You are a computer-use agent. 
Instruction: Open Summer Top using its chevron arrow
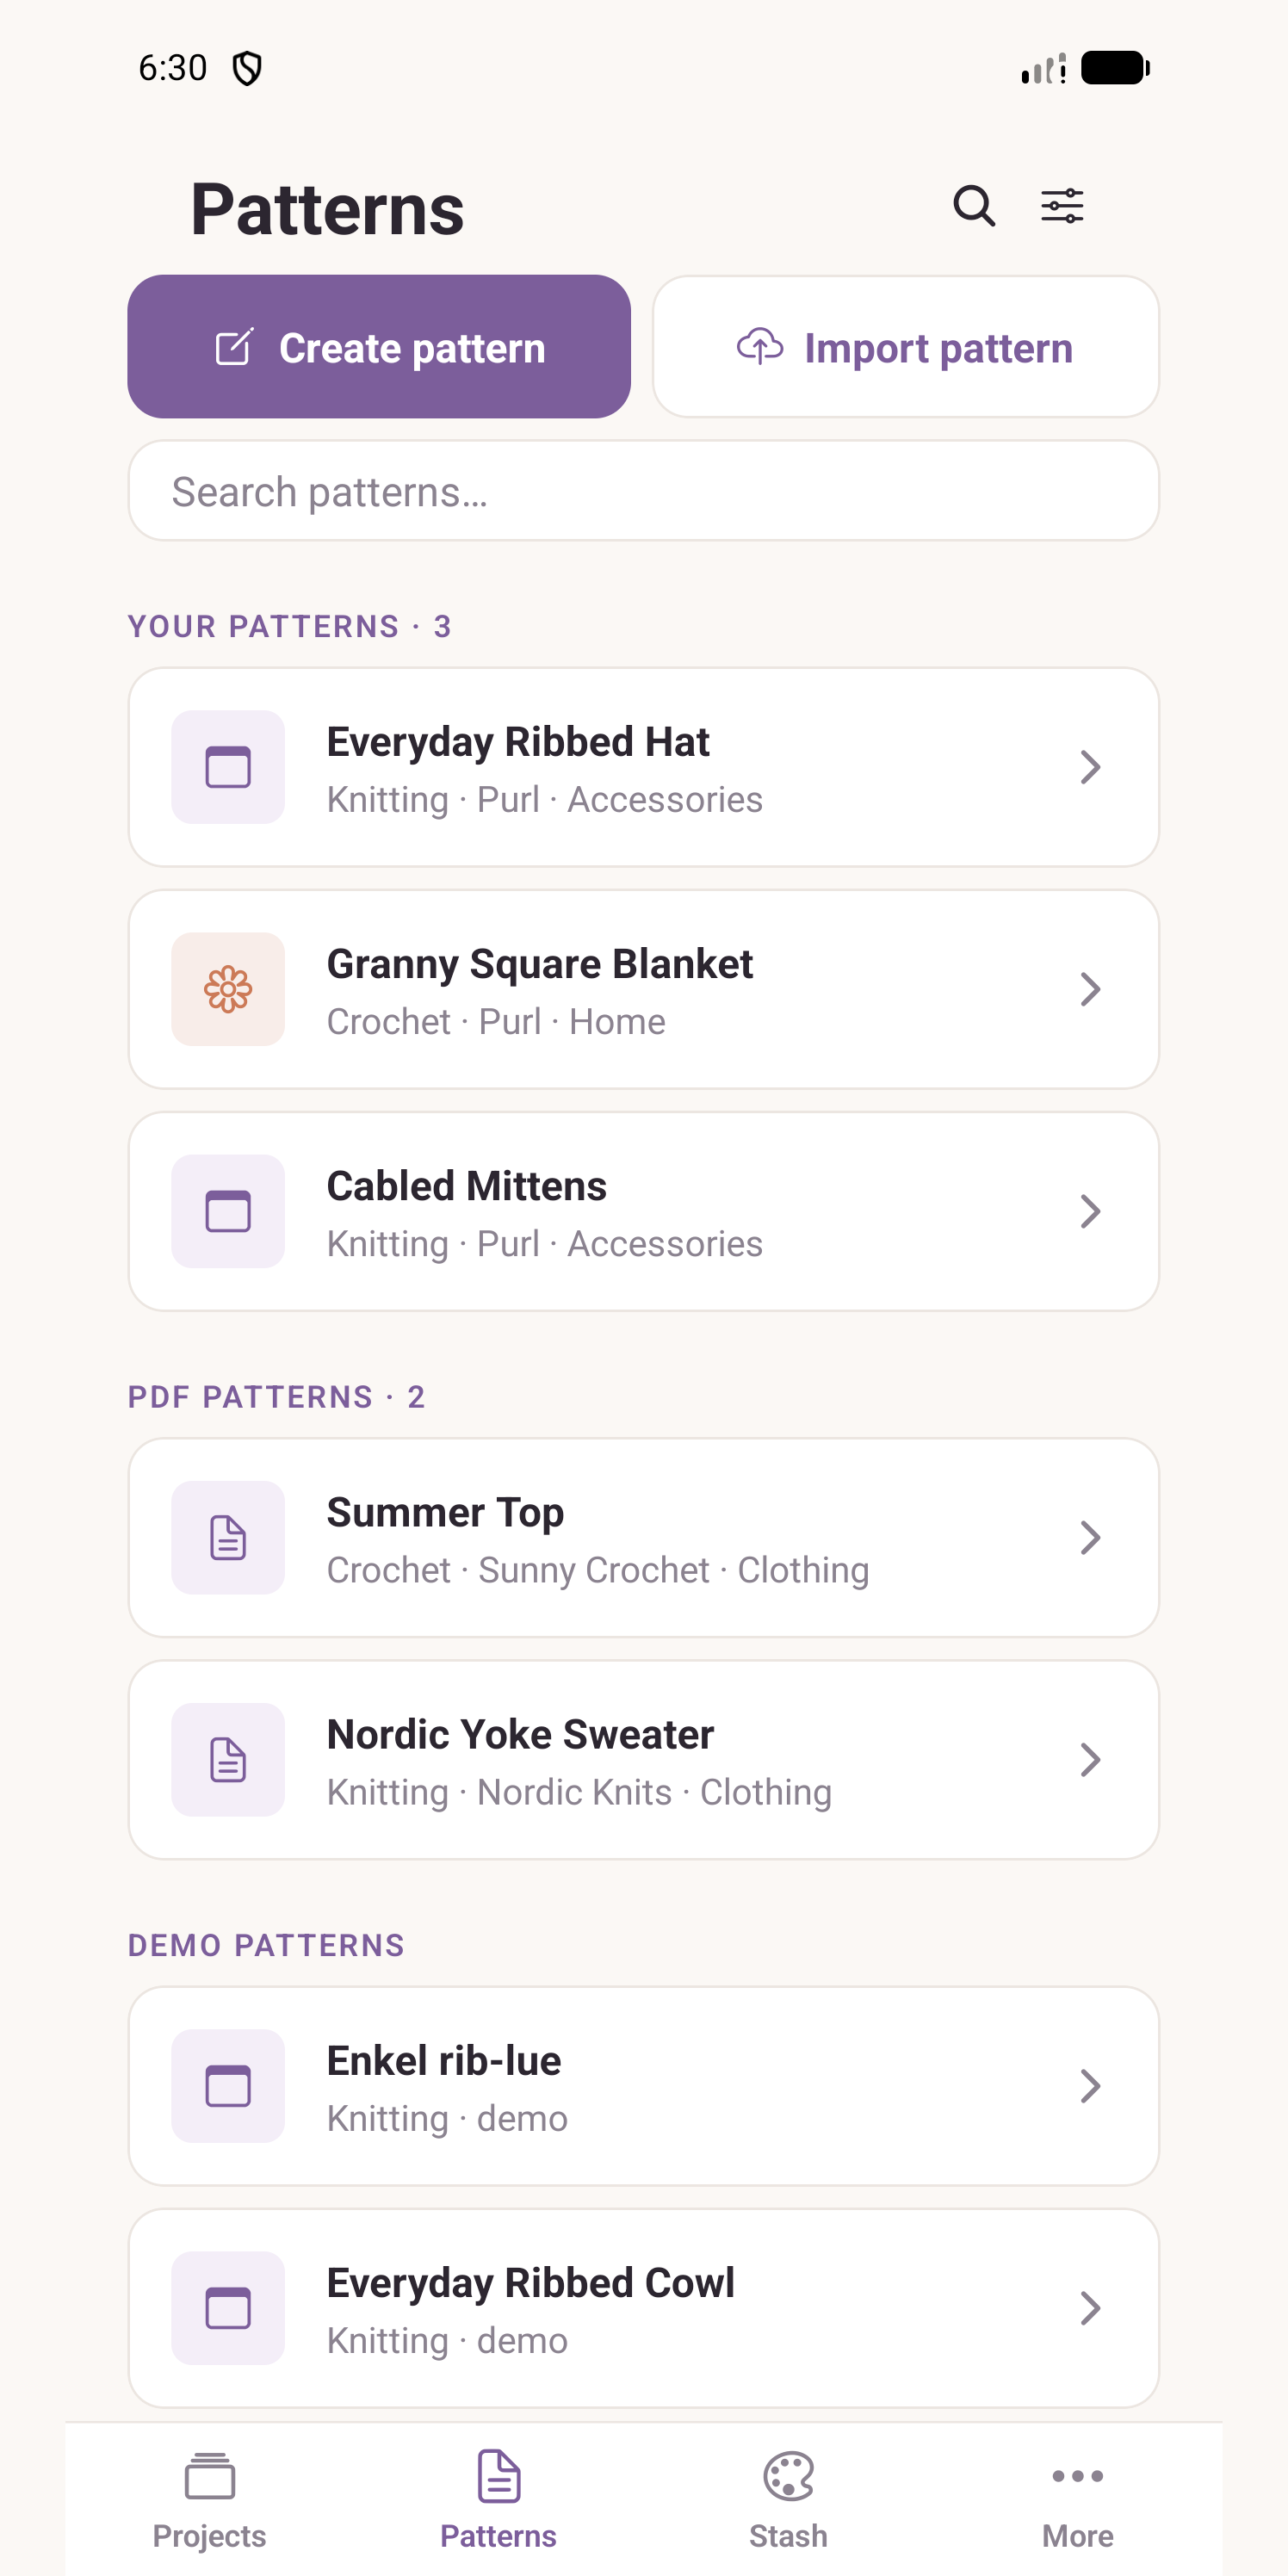[1090, 1537]
